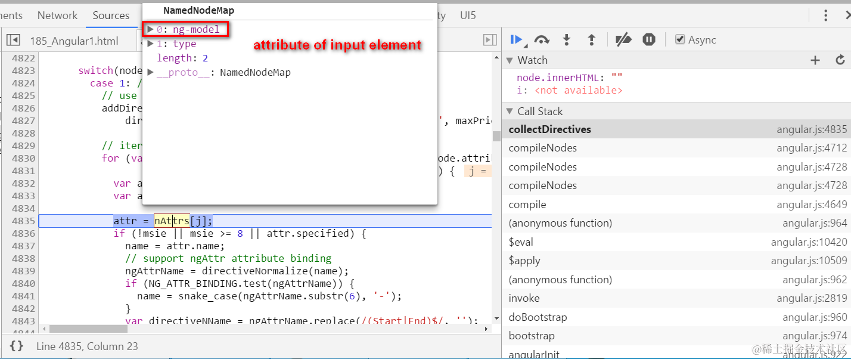This screenshot has width=851, height=359.
Task: Open DevTools more options menu
Action: (x=825, y=16)
